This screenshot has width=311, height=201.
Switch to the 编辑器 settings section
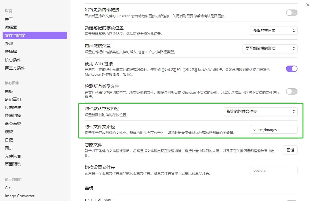point(11,27)
